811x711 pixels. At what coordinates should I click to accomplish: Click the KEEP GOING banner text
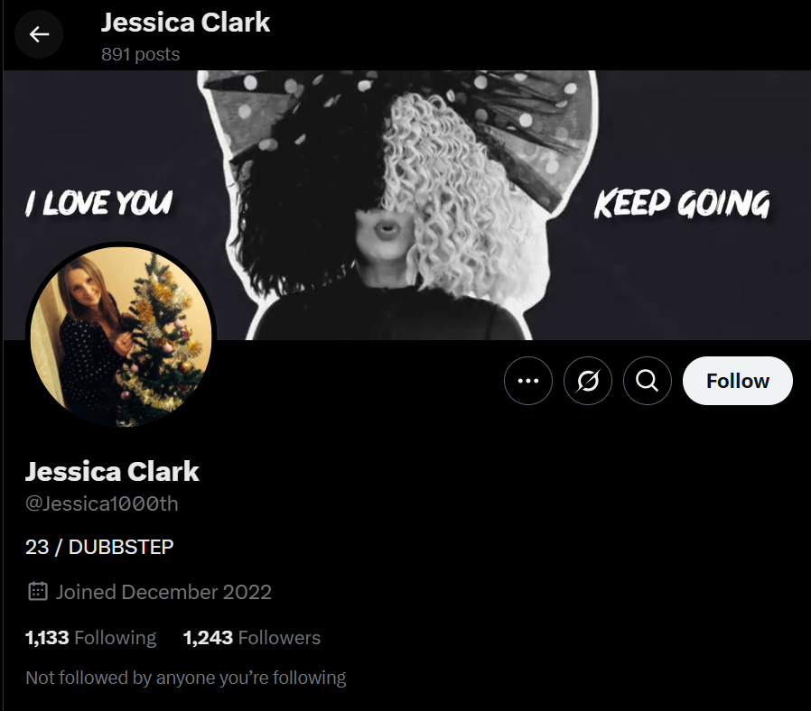pos(682,204)
